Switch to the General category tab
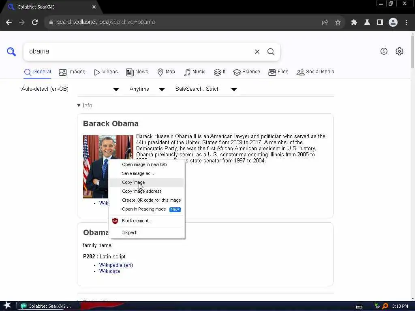Screen dimensions: 415x311 click(37, 72)
